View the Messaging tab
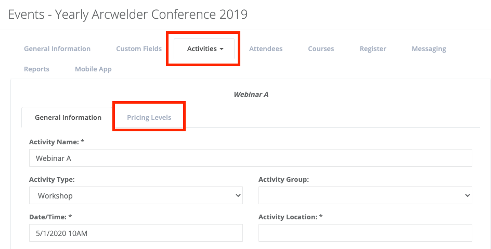 tap(429, 49)
